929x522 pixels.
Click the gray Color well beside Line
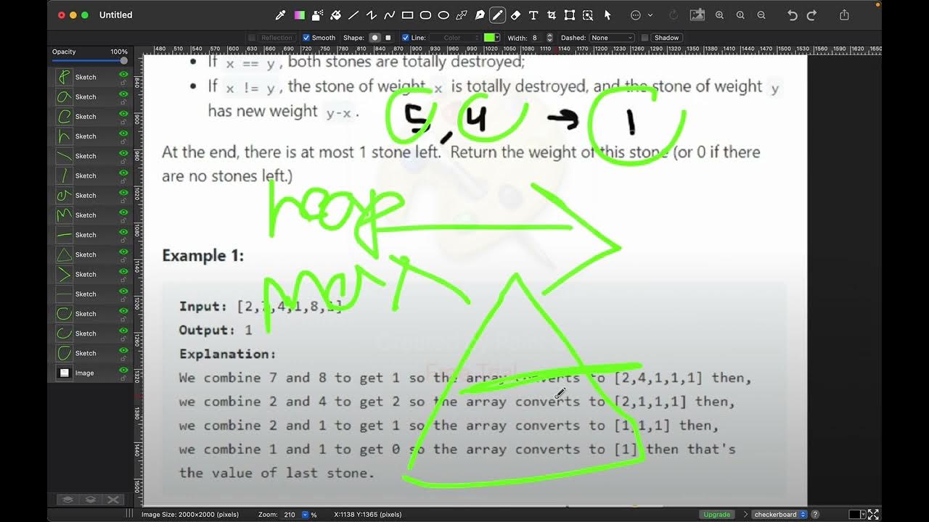(454, 38)
